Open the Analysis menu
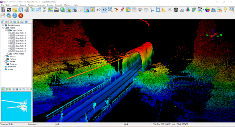 [41, 5]
